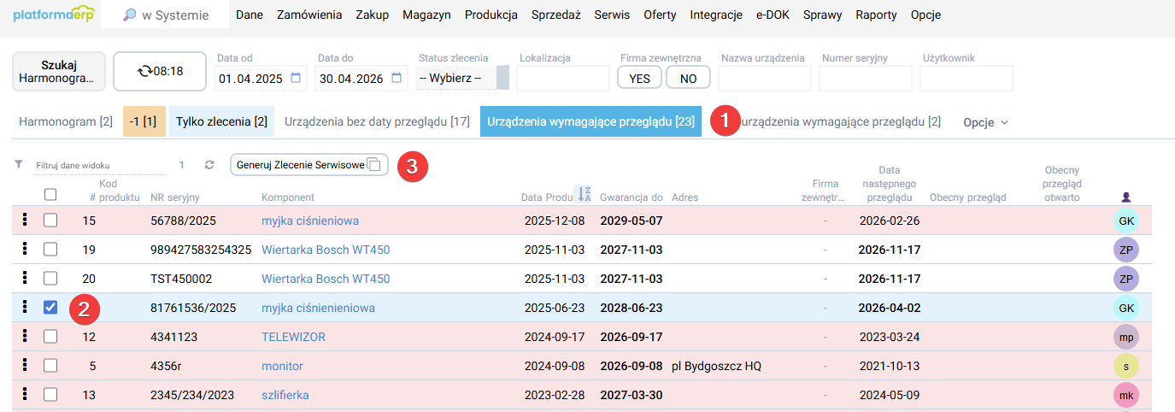Check the box for row TST450002
The height and width of the screenshot is (412, 1175).
50,279
